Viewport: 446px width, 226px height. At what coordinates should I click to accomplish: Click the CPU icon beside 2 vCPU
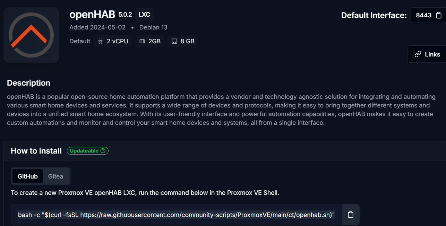(x=101, y=41)
